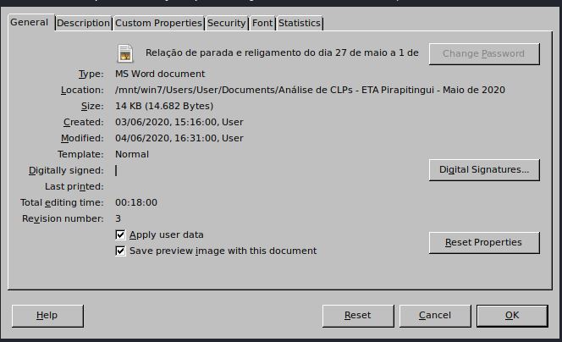Switch to the Security tab
Image resolution: width=562 pixels, height=342 pixels.
tap(227, 23)
